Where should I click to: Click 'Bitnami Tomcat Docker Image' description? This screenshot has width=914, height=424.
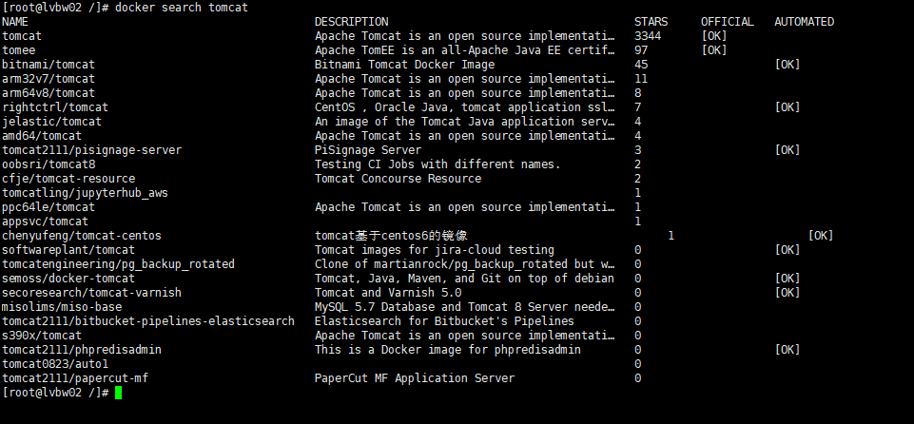pos(404,65)
